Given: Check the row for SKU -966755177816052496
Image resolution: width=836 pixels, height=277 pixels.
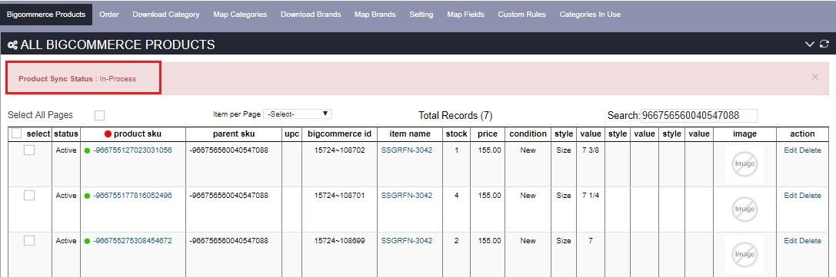Looking at the screenshot, I should coord(29,196).
